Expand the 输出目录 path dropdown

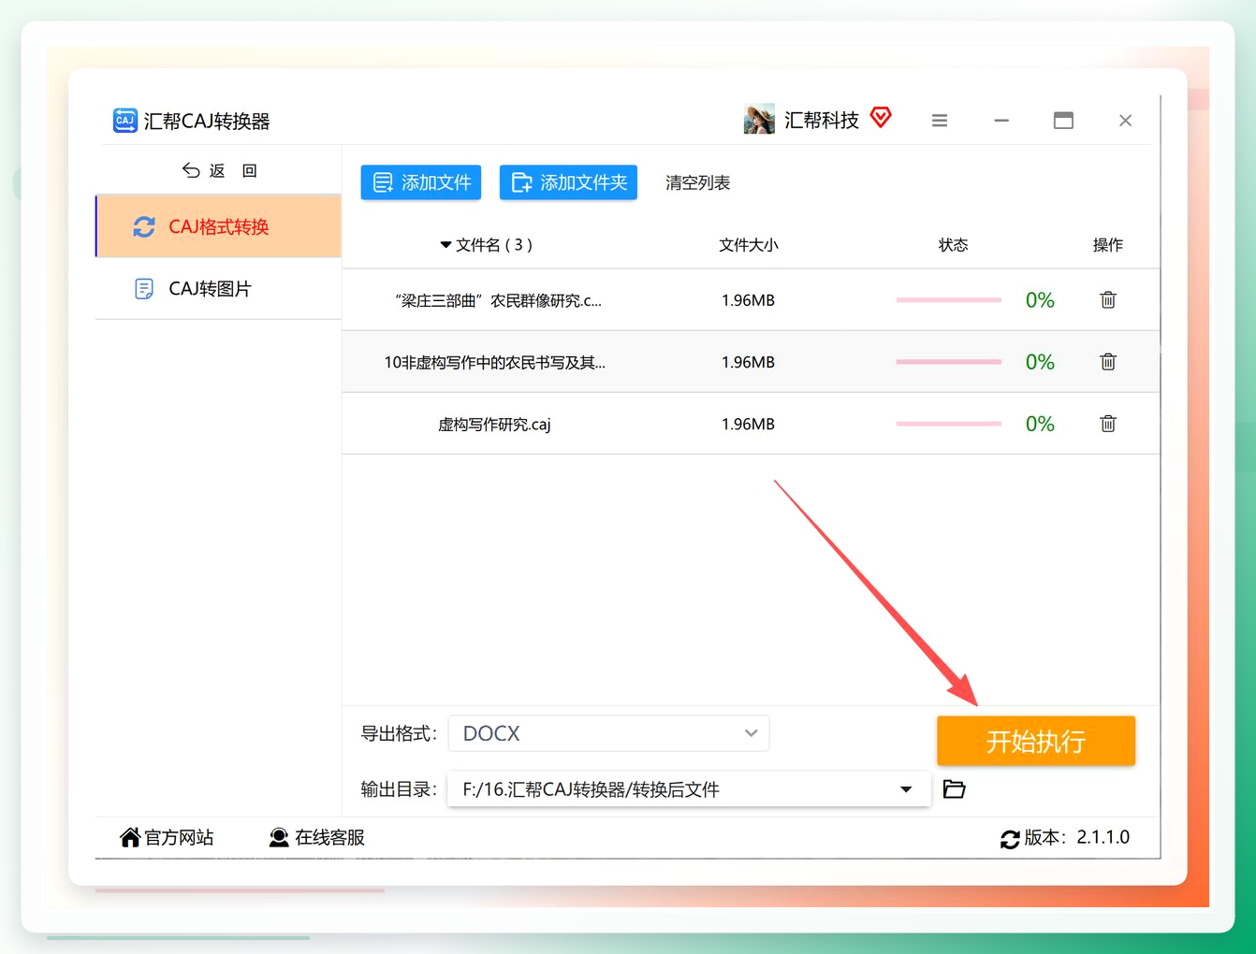pos(906,789)
